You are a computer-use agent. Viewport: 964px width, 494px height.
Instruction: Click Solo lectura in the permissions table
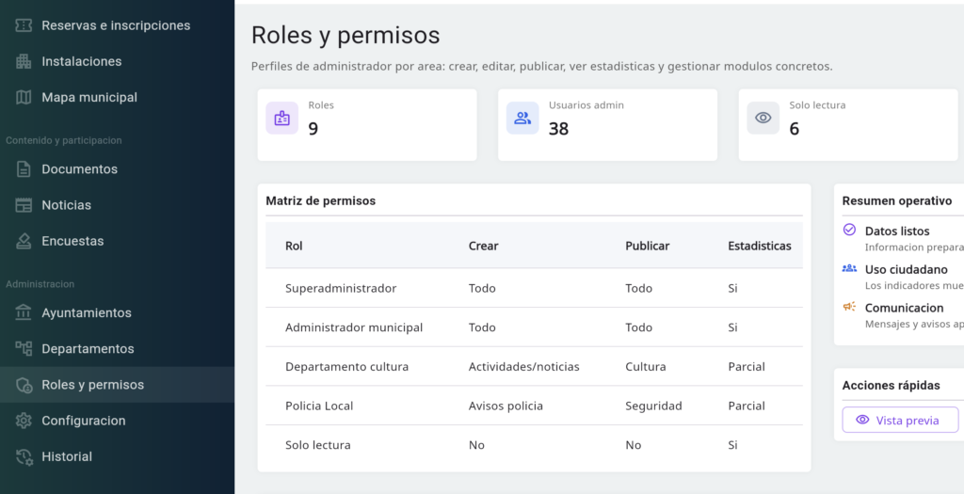coord(318,445)
